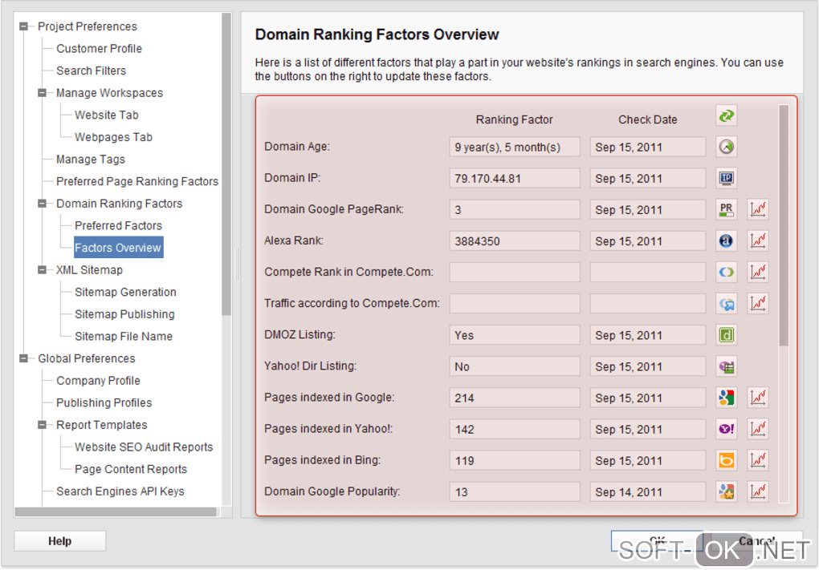Collapse the Global Preferences node

[23, 358]
